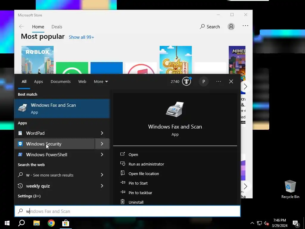Click the Search button in Microsoft Store
The height and width of the screenshot is (229, 305).
[x=210, y=27]
